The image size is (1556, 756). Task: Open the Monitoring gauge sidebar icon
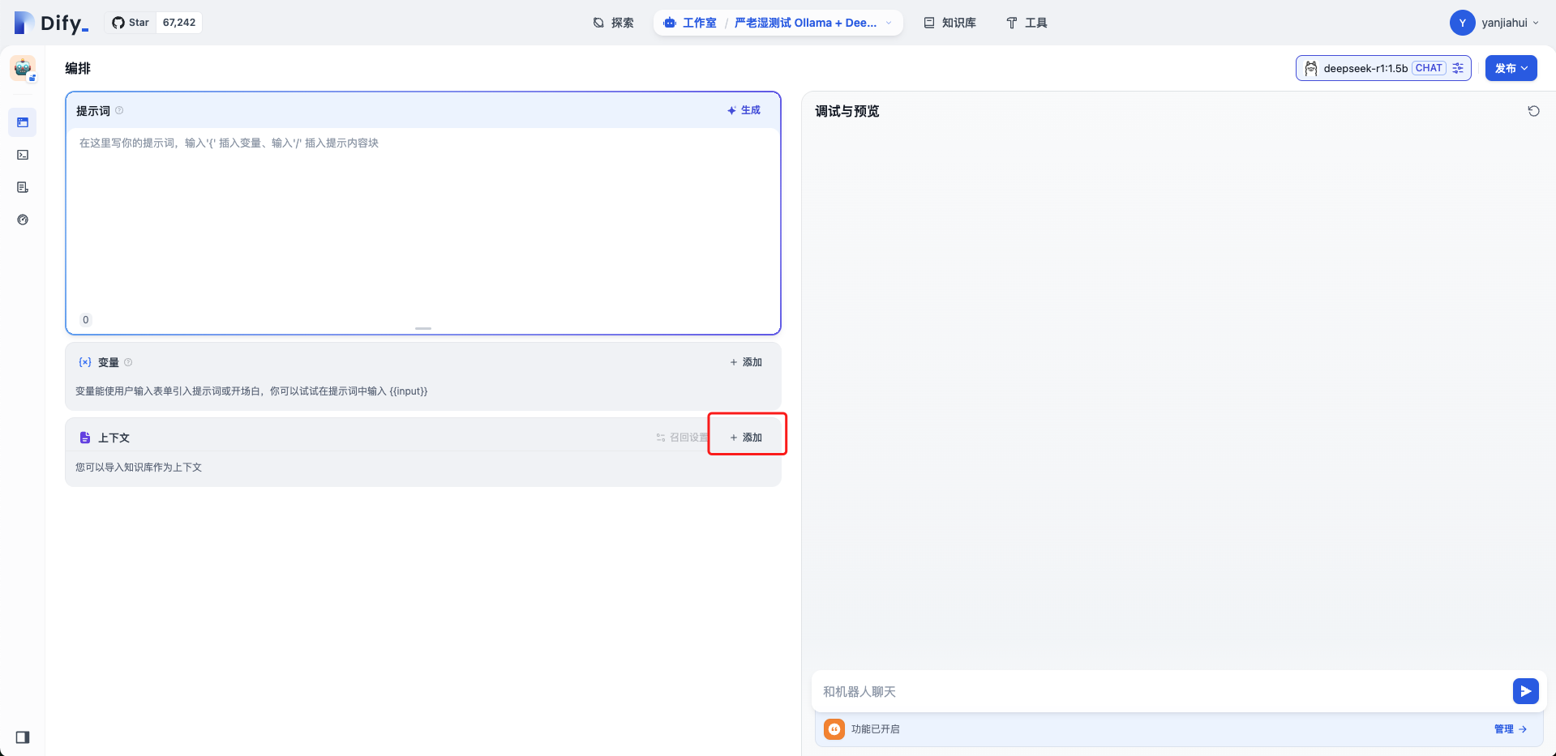point(23,220)
